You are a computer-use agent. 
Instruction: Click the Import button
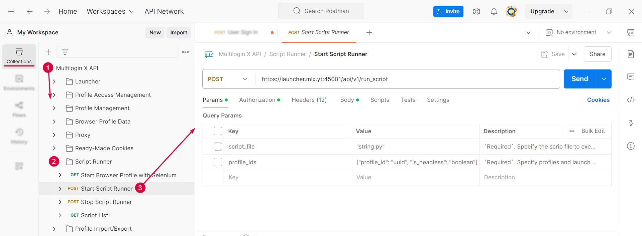[x=179, y=32]
